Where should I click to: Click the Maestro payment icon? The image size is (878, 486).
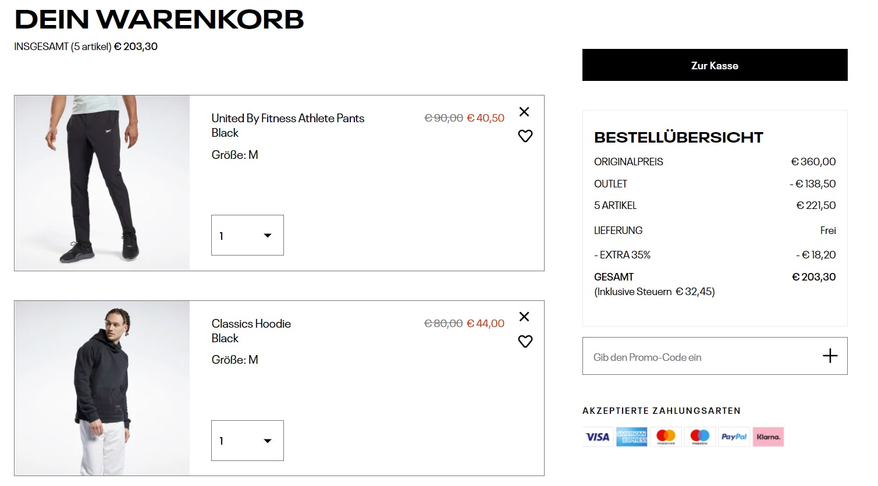(x=699, y=437)
